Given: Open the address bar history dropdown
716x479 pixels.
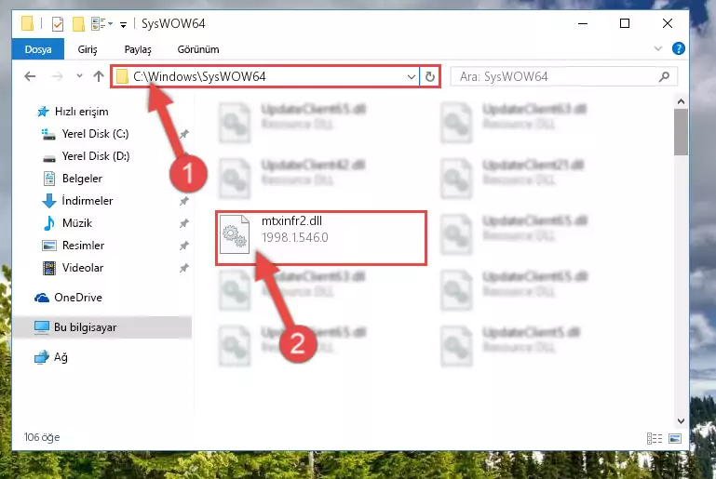Looking at the screenshot, I should click(411, 76).
